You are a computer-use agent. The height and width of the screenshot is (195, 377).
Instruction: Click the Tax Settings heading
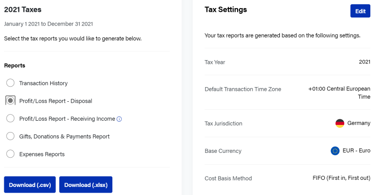(226, 9)
